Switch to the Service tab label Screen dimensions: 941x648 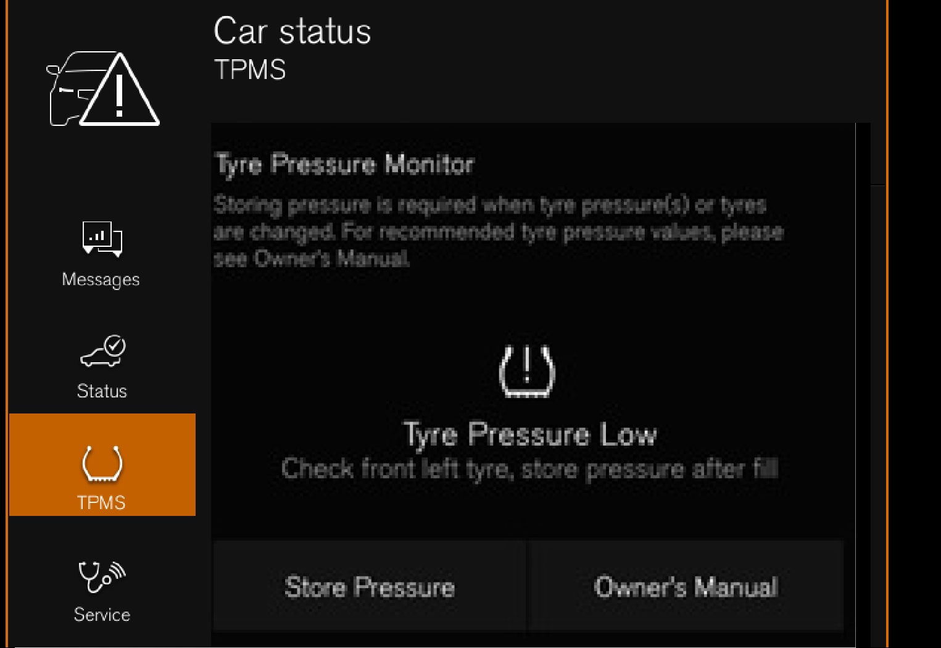point(102,615)
